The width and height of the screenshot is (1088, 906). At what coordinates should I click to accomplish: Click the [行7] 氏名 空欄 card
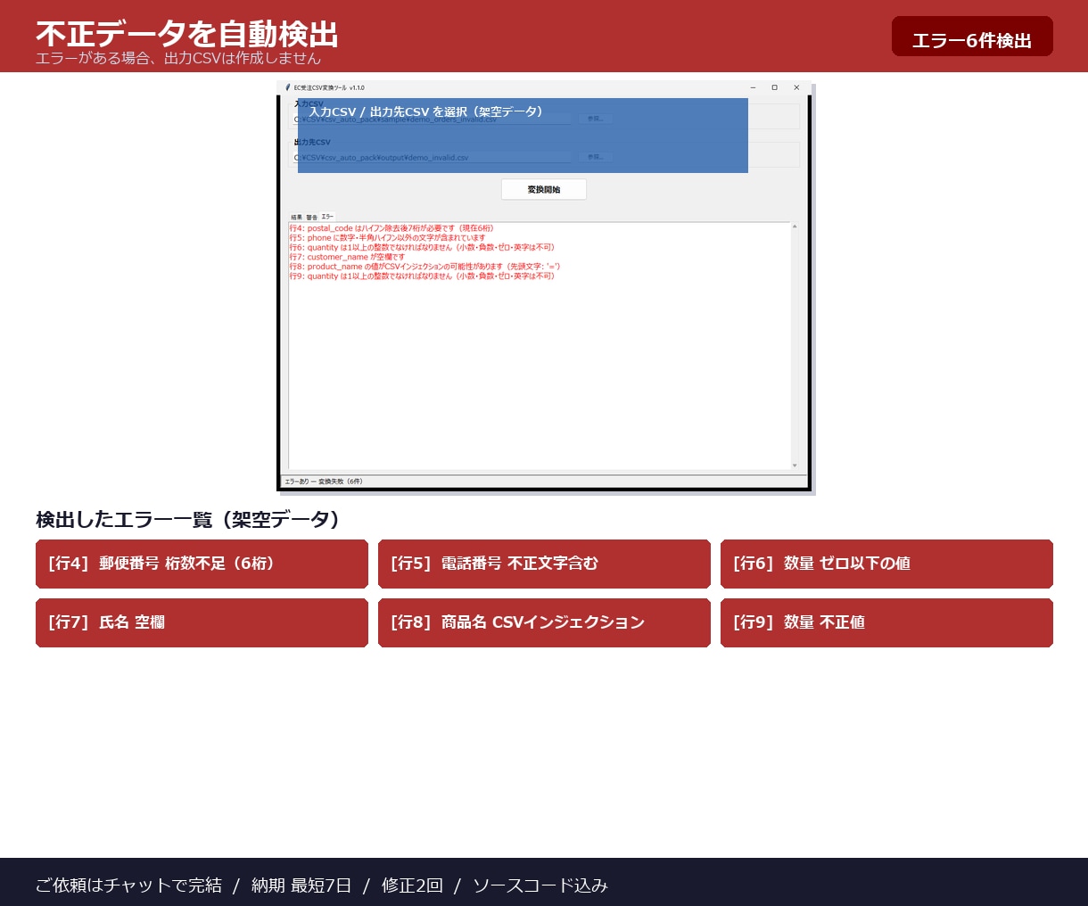tap(202, 622)
